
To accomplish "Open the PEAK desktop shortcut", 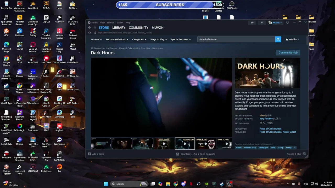I will (x=46, y=127).
